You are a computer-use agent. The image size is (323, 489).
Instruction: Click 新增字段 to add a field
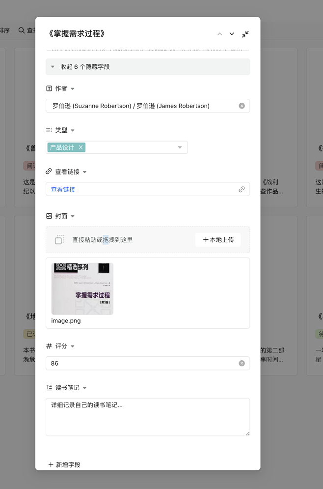pyautogui.click(x=64, y=464)
